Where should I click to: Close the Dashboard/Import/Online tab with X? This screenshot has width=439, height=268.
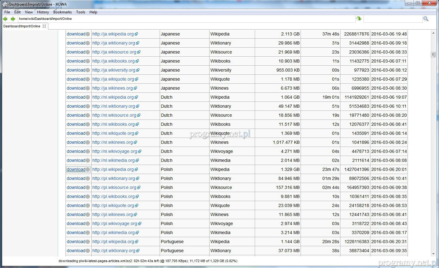click(x=44, y=26)
